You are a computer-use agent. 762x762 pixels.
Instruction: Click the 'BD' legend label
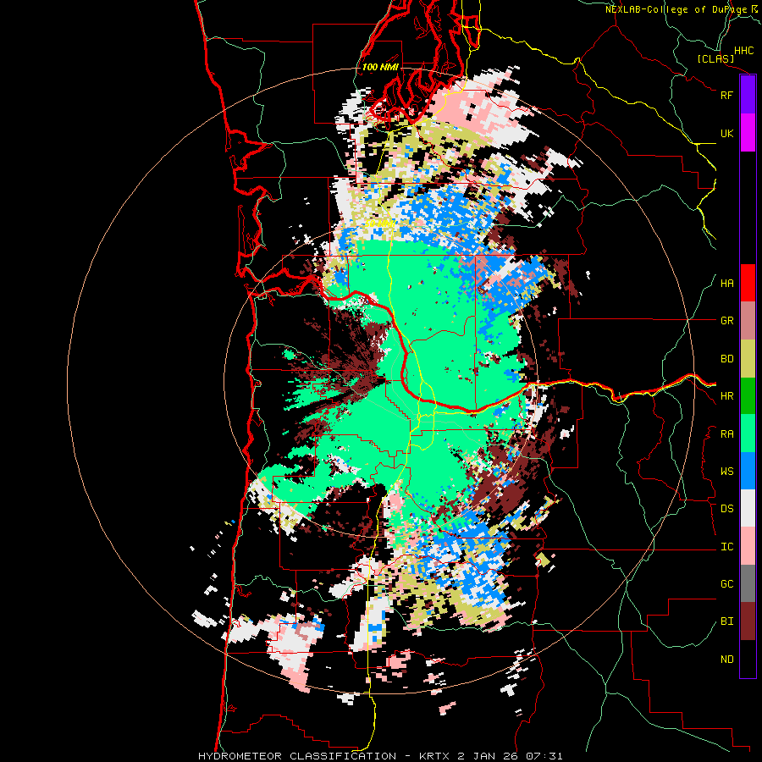726,359
